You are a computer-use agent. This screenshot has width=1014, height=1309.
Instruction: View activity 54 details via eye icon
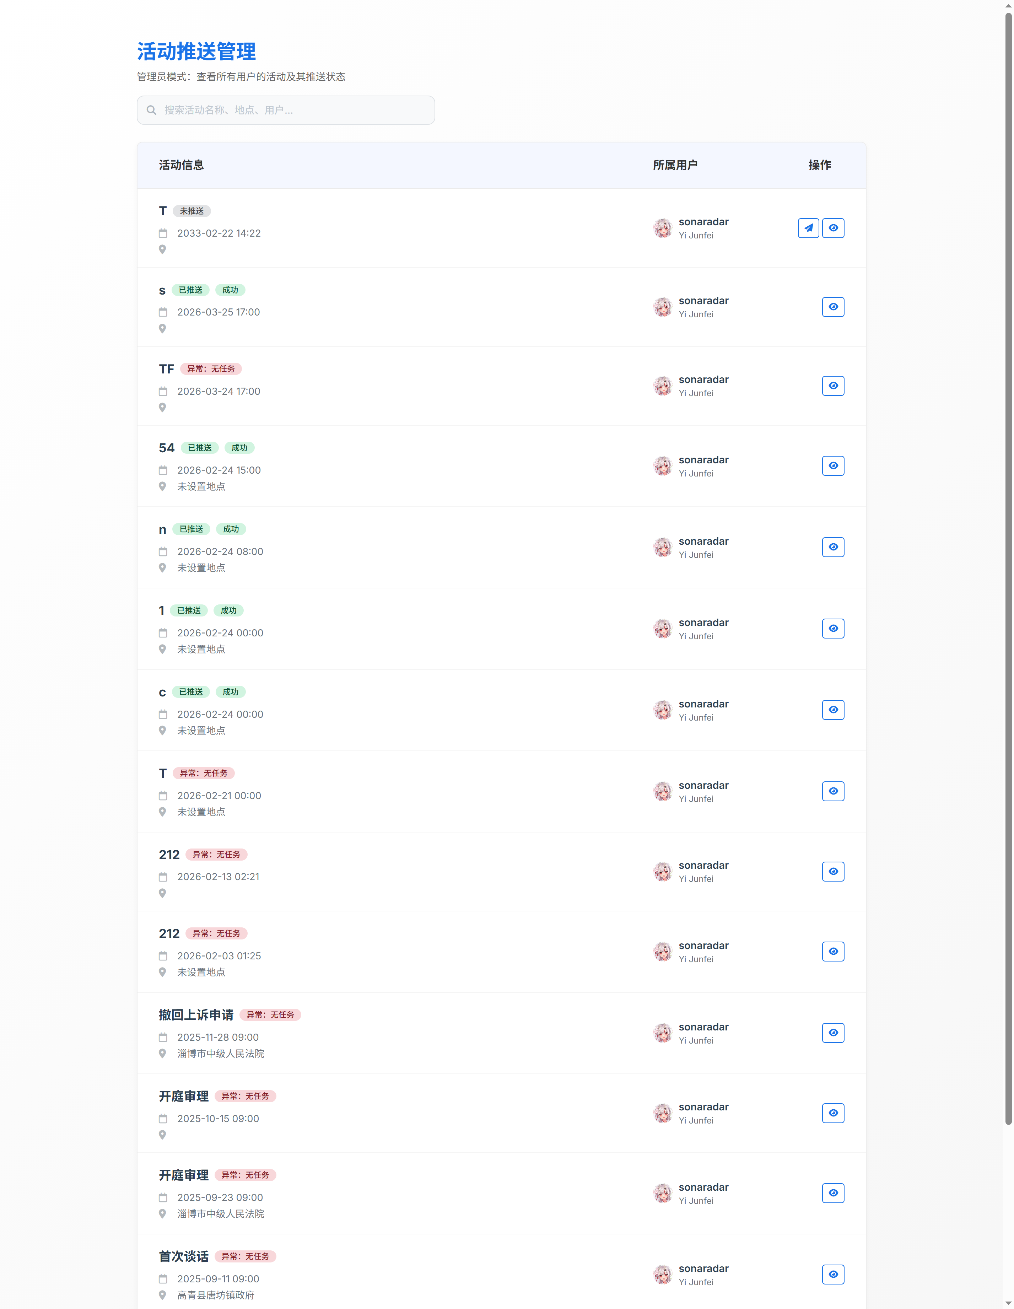[x=833, y=466]
